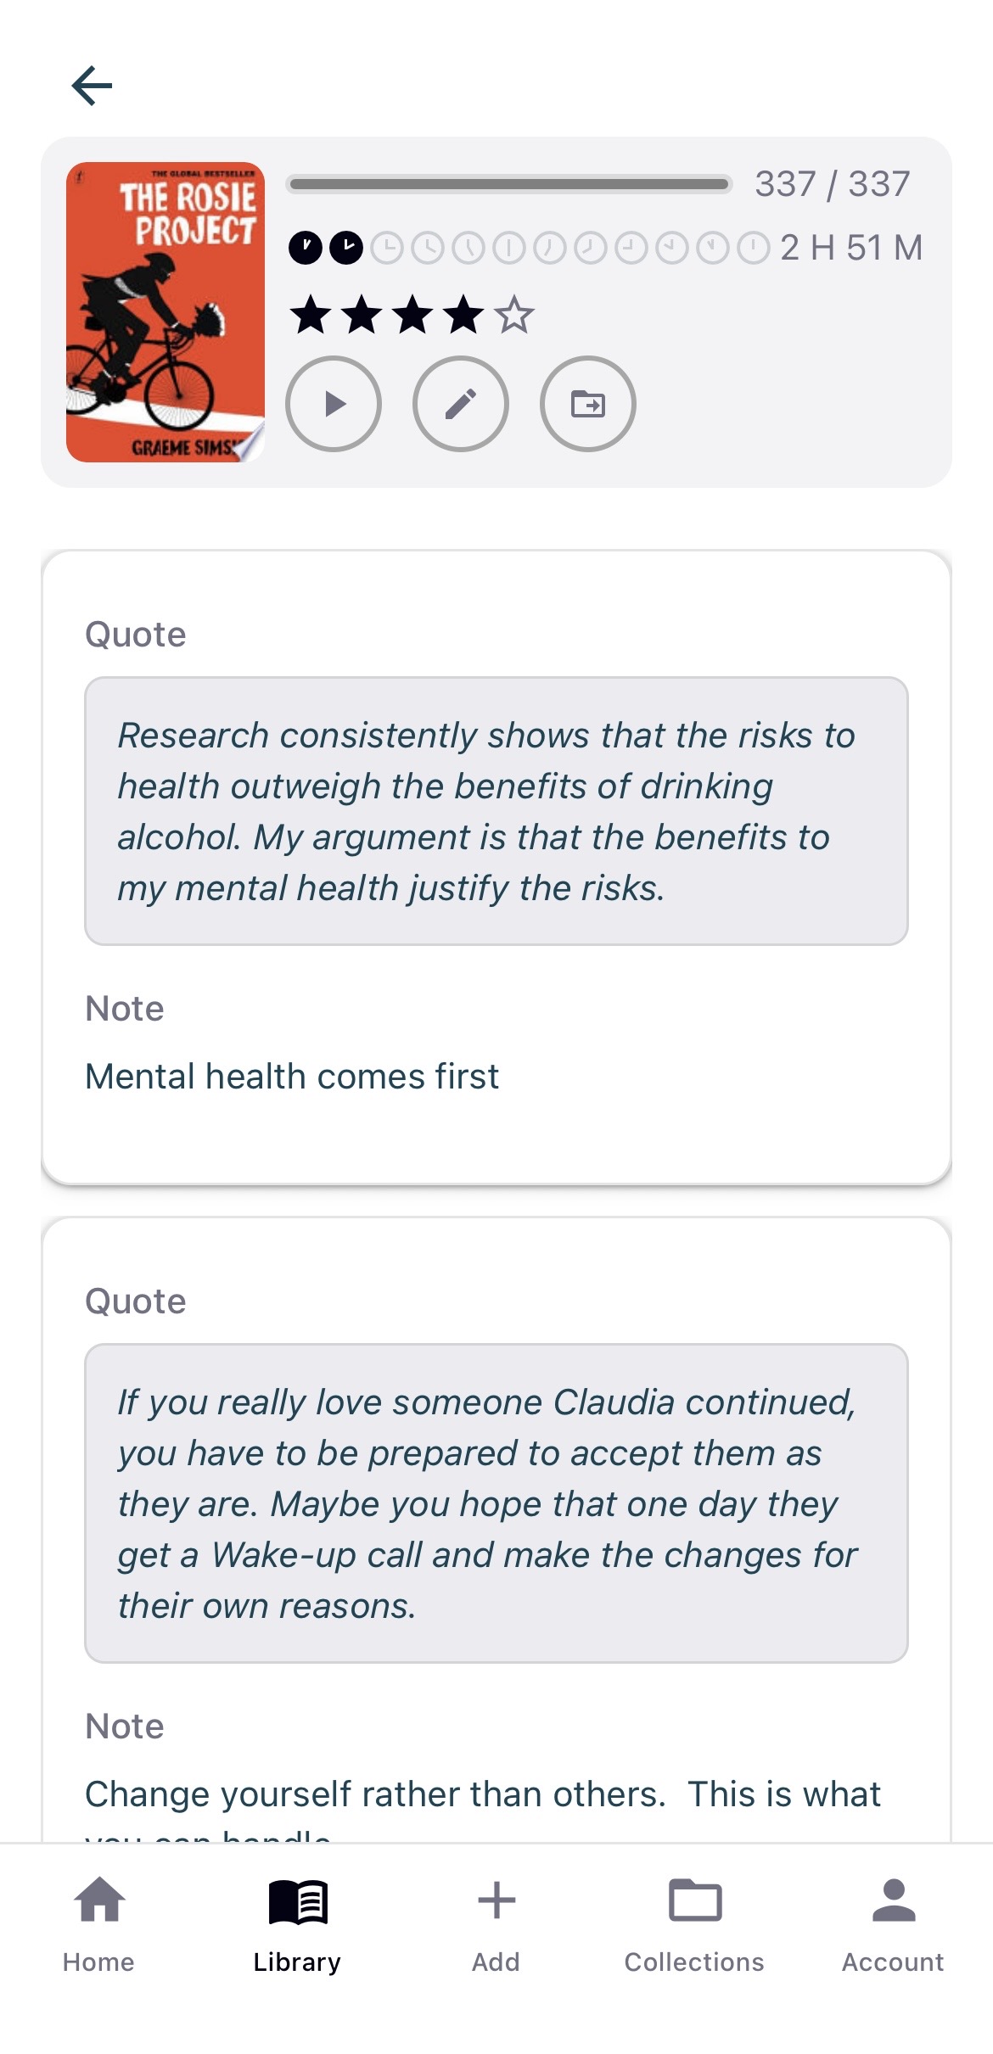Set rating to the fifth empty star

tap(514, 315)
